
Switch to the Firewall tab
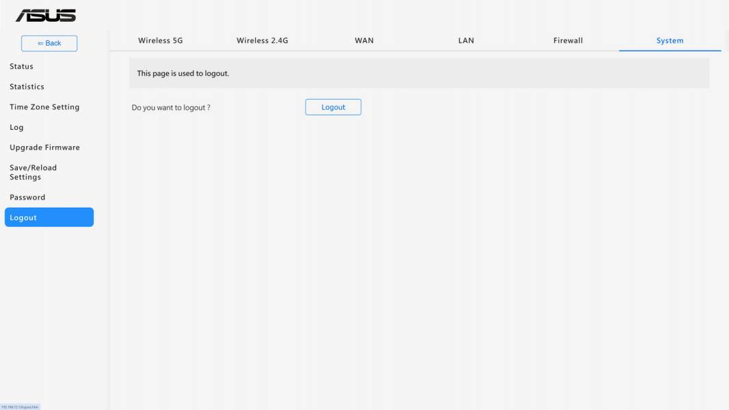pyautogui.click(x=568, y=40)
